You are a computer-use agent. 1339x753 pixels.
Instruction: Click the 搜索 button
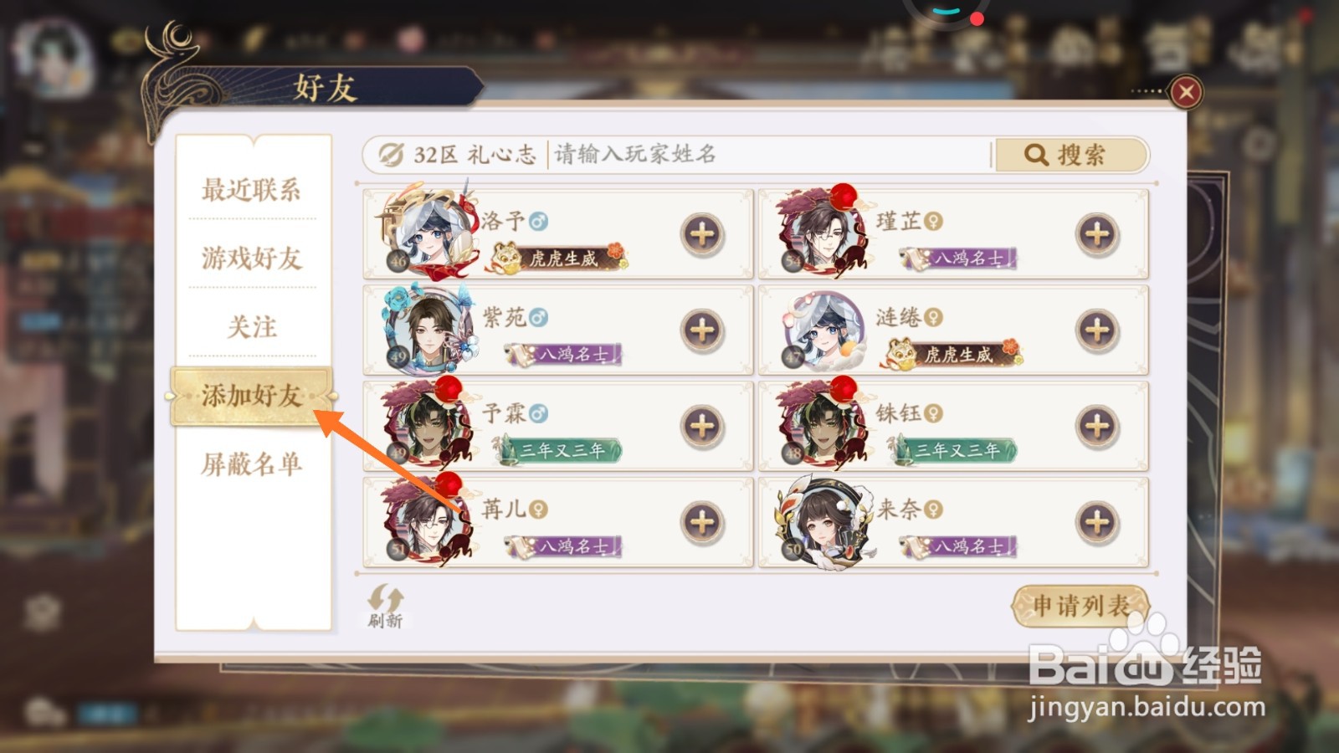[x=1070, y=155]
